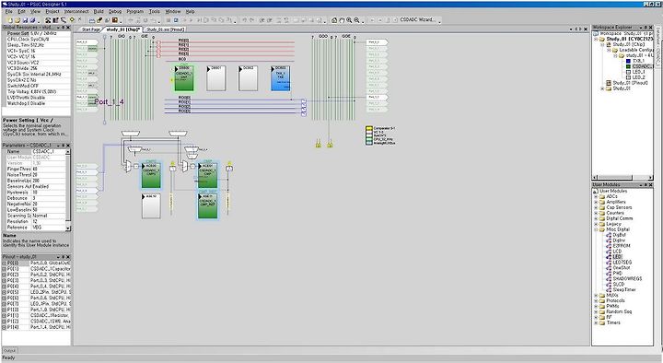The image size is (663, 363).
Task: Pin the Workspace Explorer panel
Action: point(646,28)
